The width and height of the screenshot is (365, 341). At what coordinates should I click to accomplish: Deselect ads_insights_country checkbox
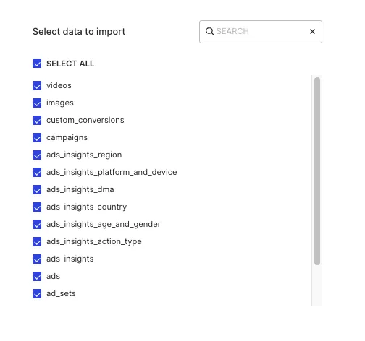click(x=37, y=207)
